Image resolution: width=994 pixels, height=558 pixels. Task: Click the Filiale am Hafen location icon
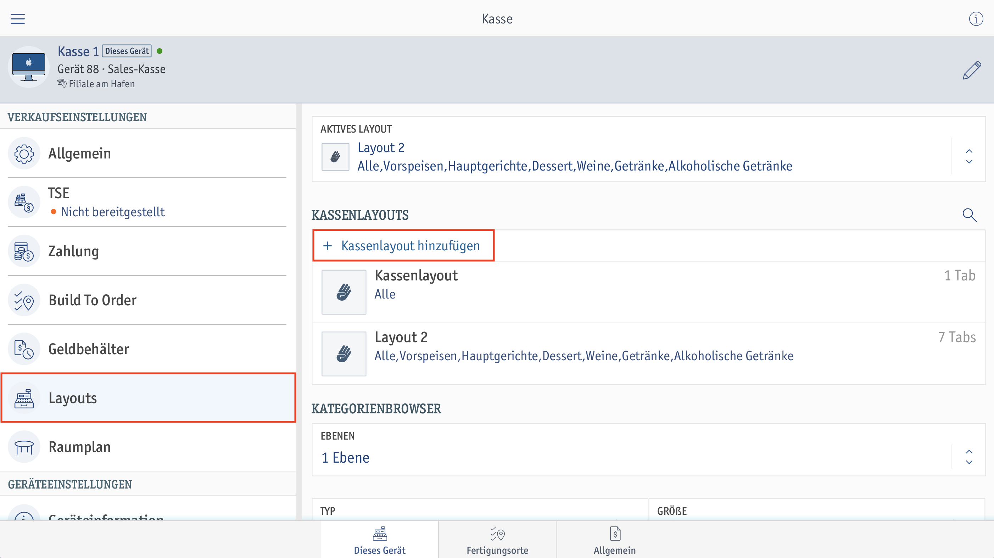[62, 83]
